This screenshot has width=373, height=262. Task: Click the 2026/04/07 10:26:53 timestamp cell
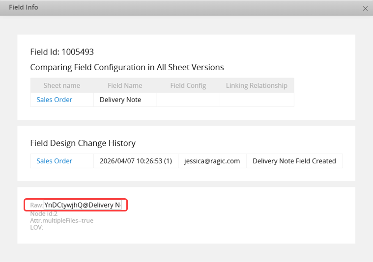click(x=136, y=161)
